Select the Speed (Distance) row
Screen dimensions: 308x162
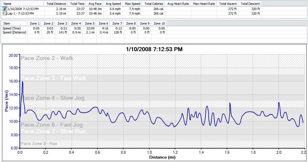pyautogui.click(x=14, y=32)
